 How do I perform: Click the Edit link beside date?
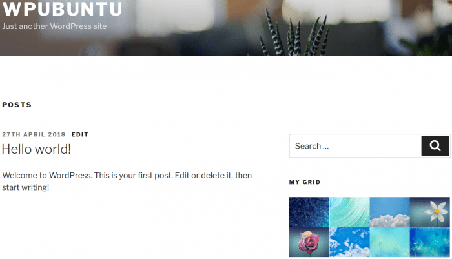(80, 134)
